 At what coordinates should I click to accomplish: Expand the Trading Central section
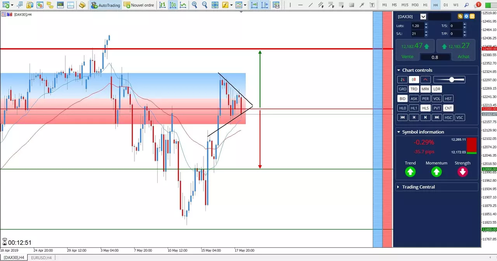click(398, 187)
